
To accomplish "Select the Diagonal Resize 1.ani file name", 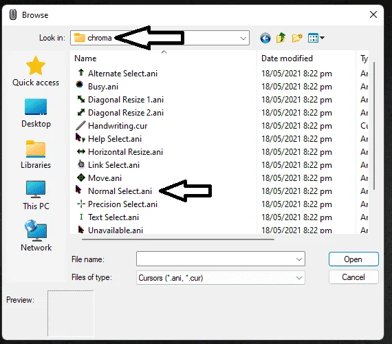I will coord(126,100).
